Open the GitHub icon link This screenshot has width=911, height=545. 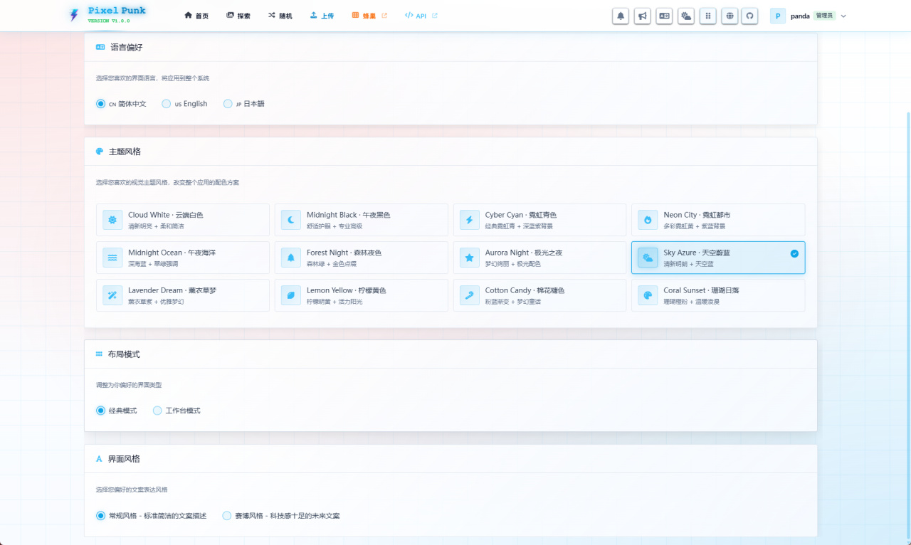(749, 16)
